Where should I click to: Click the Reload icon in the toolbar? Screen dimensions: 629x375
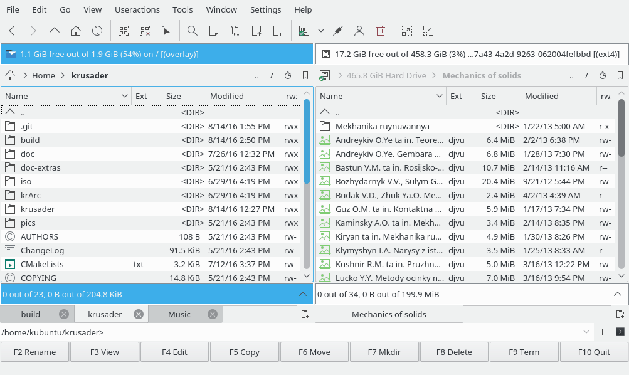[x=97, y=31]
